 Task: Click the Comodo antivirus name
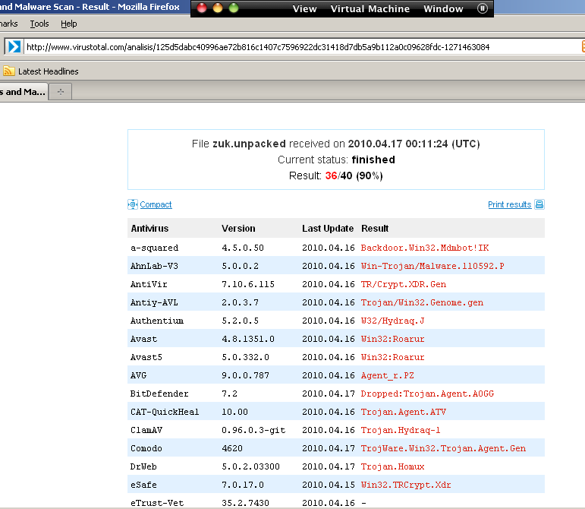pos(146,448)
